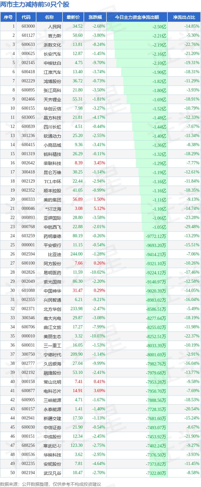
Task: Click stock name 新疆交建
Action: pyautogui.click(x=52, y=418)
